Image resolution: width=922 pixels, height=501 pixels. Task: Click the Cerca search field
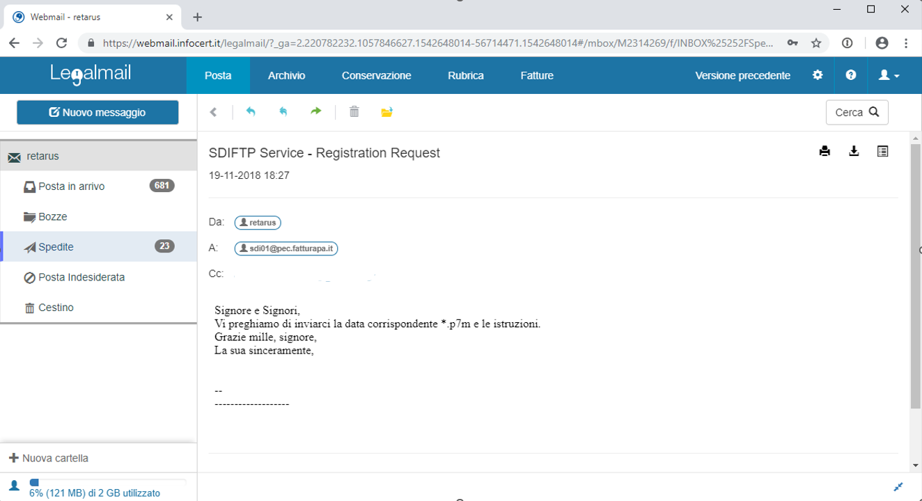[857, 113]
